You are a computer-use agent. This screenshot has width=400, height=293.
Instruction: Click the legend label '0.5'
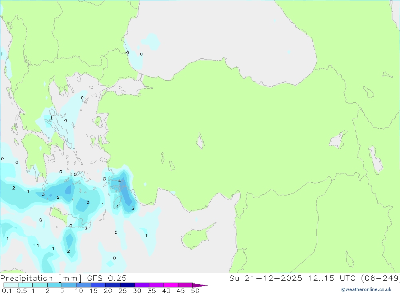click(x=22, y=291)
